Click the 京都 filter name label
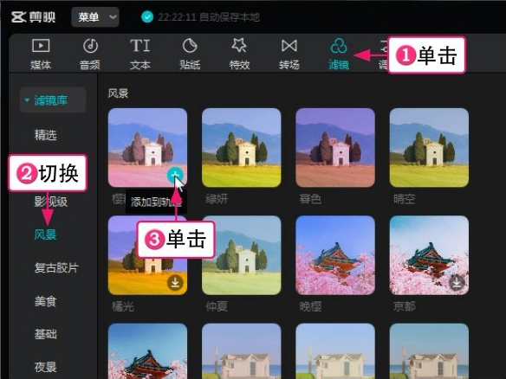This screenshot has height=379, width=506. coord(405,306)
